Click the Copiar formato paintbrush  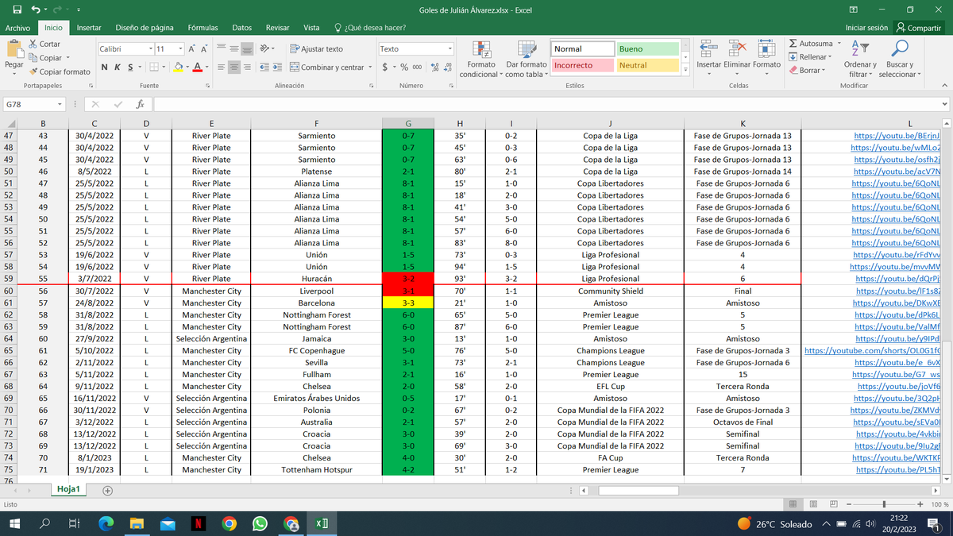coord(60,71)
